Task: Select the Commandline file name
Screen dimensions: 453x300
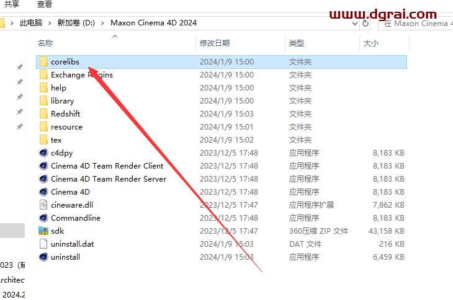Action: pos(76,218)
